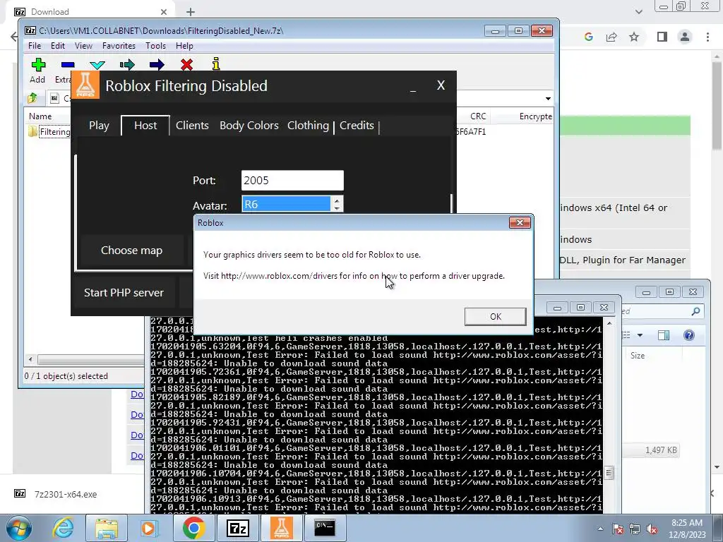Click the red X Delete icon in 7-Zip
This screenshot has height=542, width=723.
(x=186, y=65)
